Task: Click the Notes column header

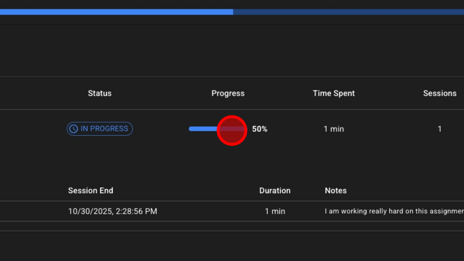Action: (335, 191)
